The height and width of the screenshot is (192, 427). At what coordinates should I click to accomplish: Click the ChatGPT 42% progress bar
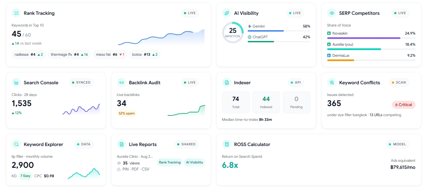coord(279,42)
